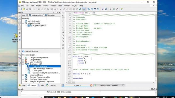This screenshot has height=98, width=175.
Task: Collapse the xc6slx16-3csg324 device node
Action: (23, 23)
